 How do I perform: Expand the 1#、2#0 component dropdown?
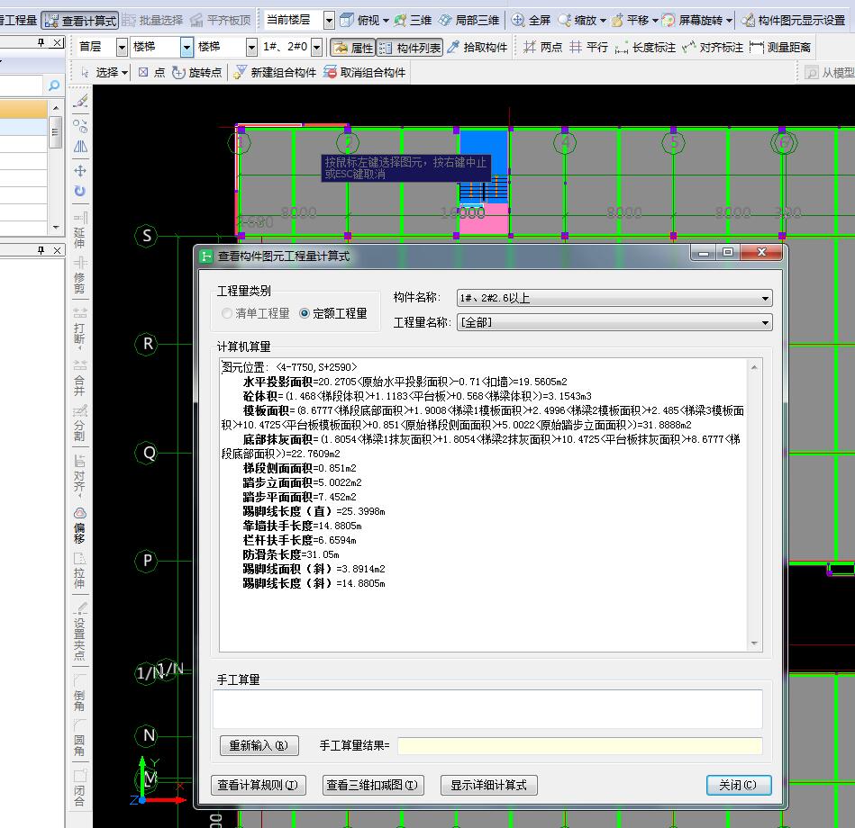(317, 48)
